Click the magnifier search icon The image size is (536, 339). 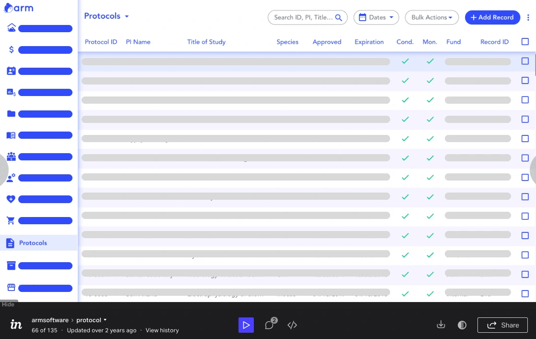pyautogui.click(x=338, y=17)
